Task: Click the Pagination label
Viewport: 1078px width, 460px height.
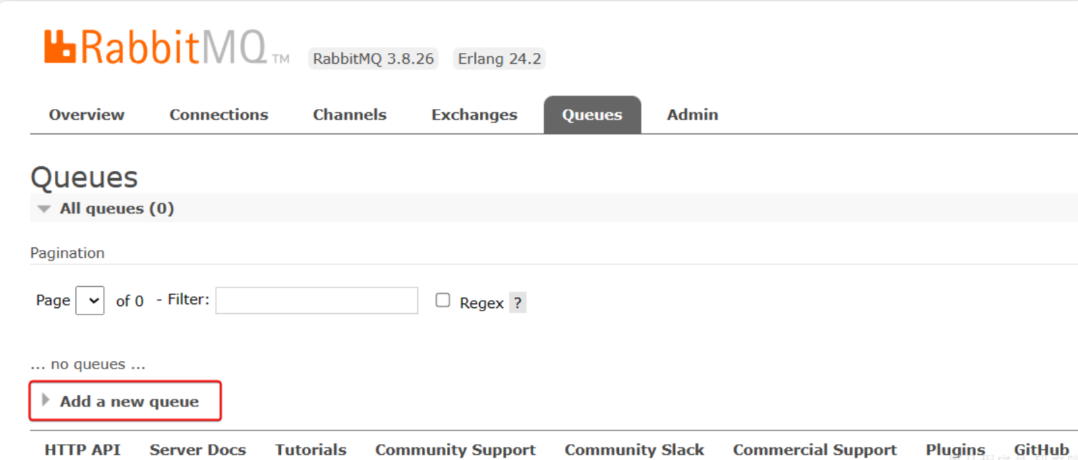Action: click(68, 253)
